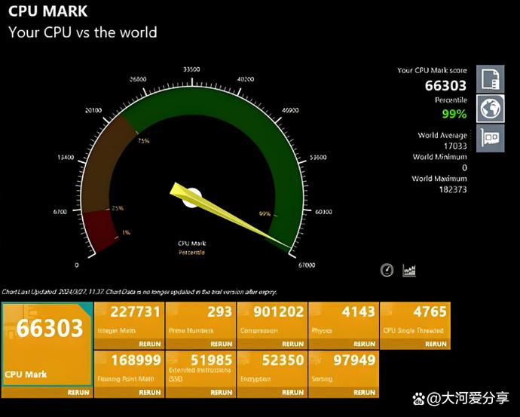Rerun the CPU Single Threaded test
520x417 pixels.
(x=436, y=344)
